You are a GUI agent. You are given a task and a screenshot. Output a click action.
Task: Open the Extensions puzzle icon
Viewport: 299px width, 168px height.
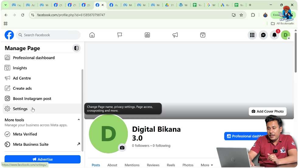253,15
